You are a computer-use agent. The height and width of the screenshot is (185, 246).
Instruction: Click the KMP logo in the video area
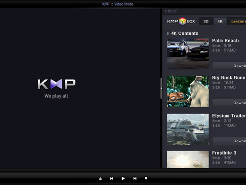[56, 84]
